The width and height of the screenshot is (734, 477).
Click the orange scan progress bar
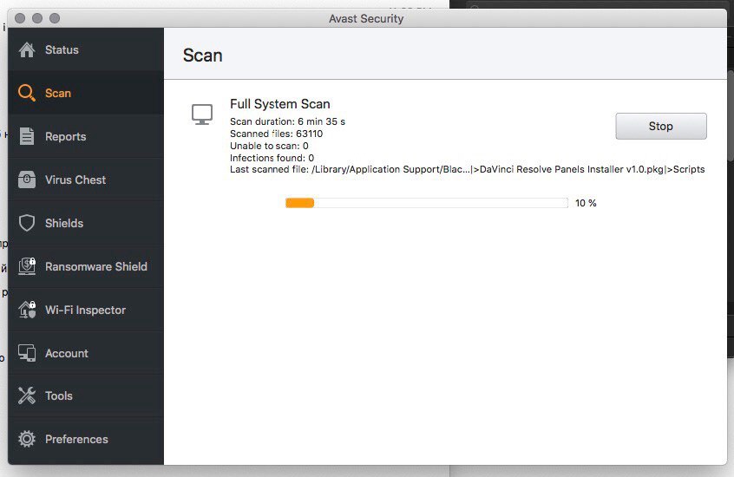(x=427, y=203)
